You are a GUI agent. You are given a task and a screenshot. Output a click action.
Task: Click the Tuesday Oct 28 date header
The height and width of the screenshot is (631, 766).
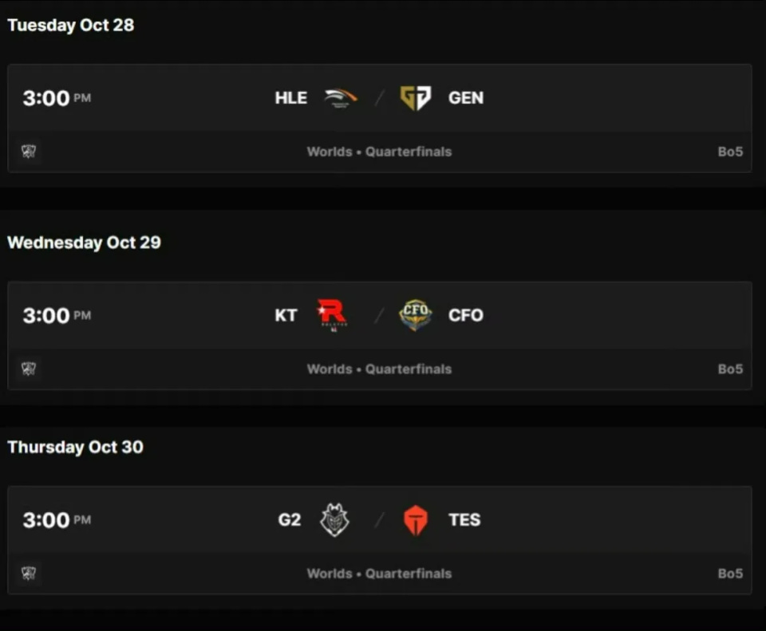click(x=71, y=26)
